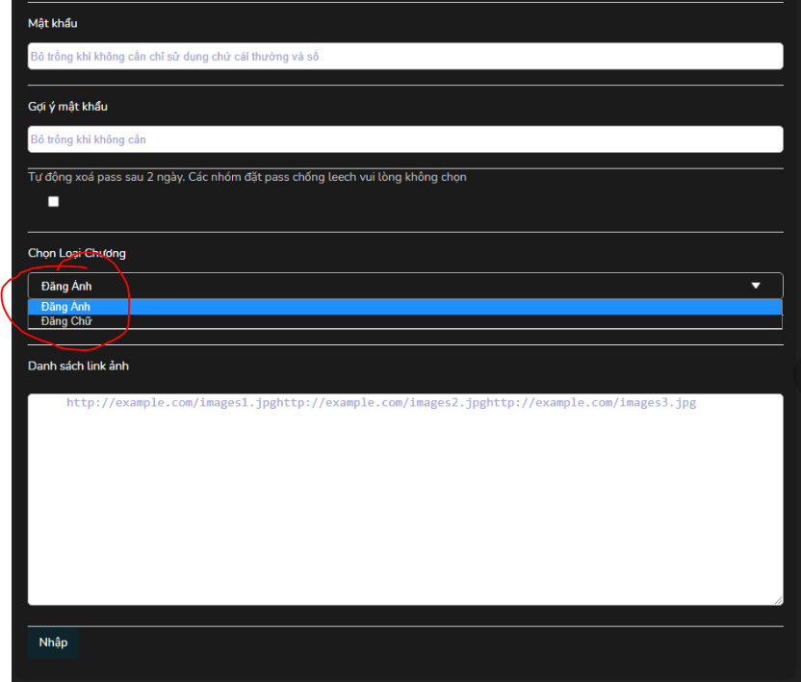The height and width of the screenshot is (682, 801).
Task: Click the password placeholder about lowercase letters
Action: tap(174, 57)
